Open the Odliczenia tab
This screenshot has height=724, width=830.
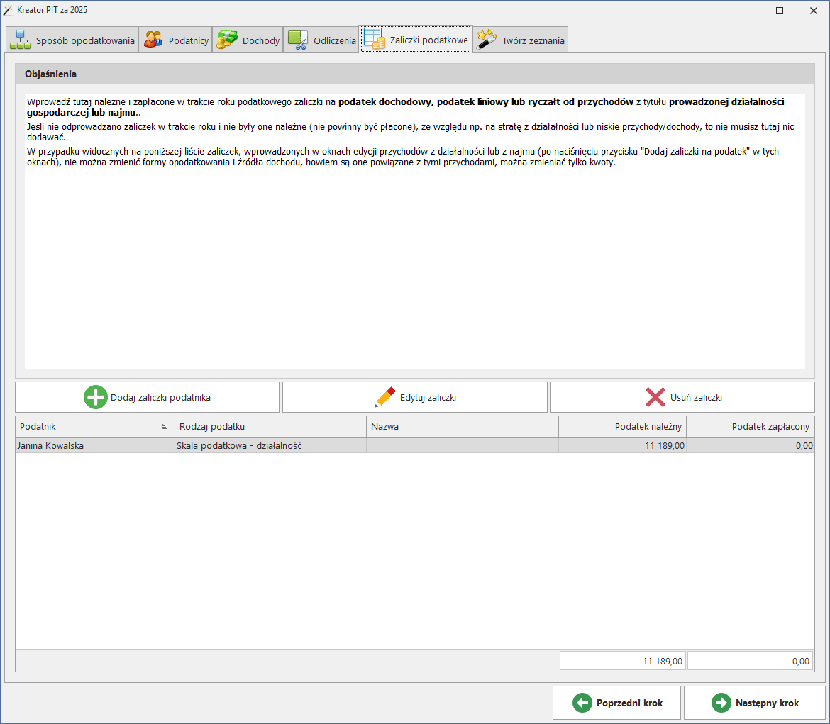click(x=321, y=40)
